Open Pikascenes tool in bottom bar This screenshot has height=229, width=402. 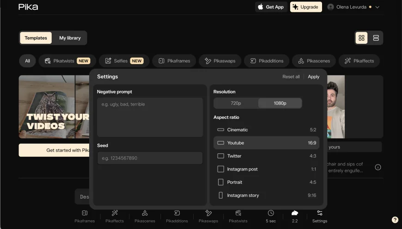pos(145,216)
